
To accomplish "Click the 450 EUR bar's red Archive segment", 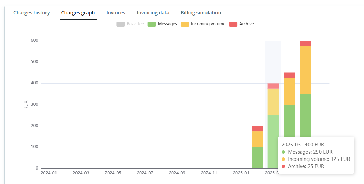I will pos(289,75).
